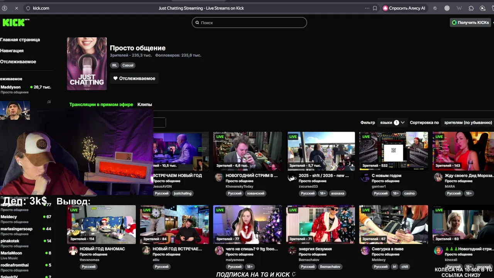Open Отслеживаемое in sidebar menu

[18, 62]
